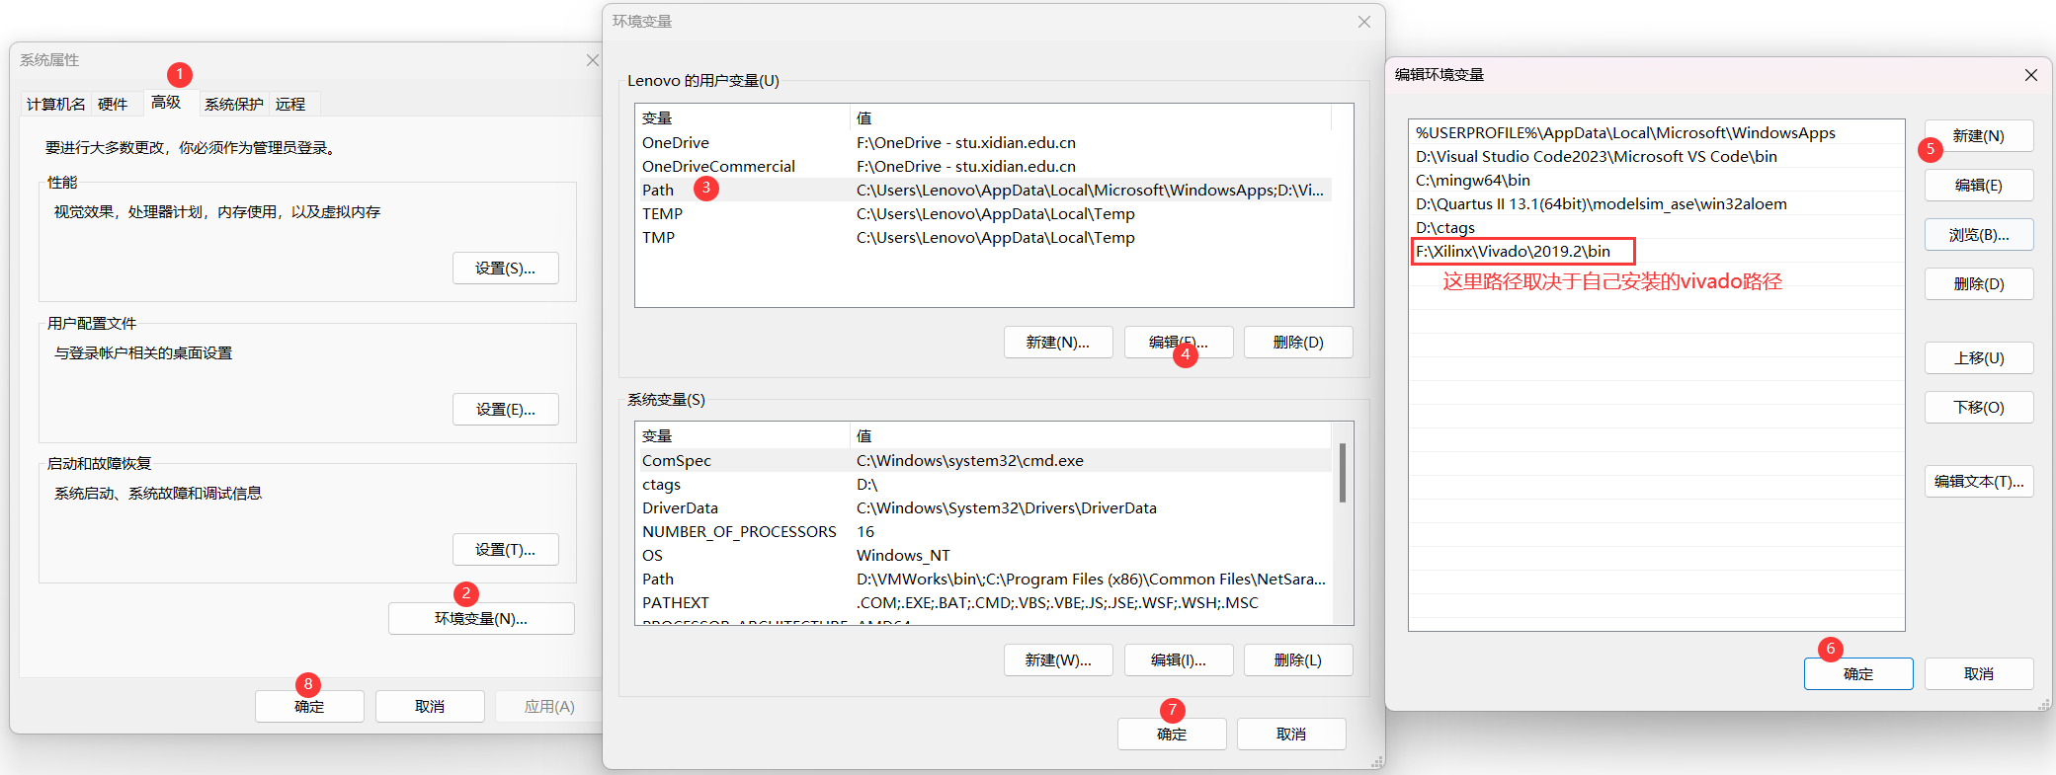
Task: Click 删除(L) under system variables
Action: (1298, 660)
